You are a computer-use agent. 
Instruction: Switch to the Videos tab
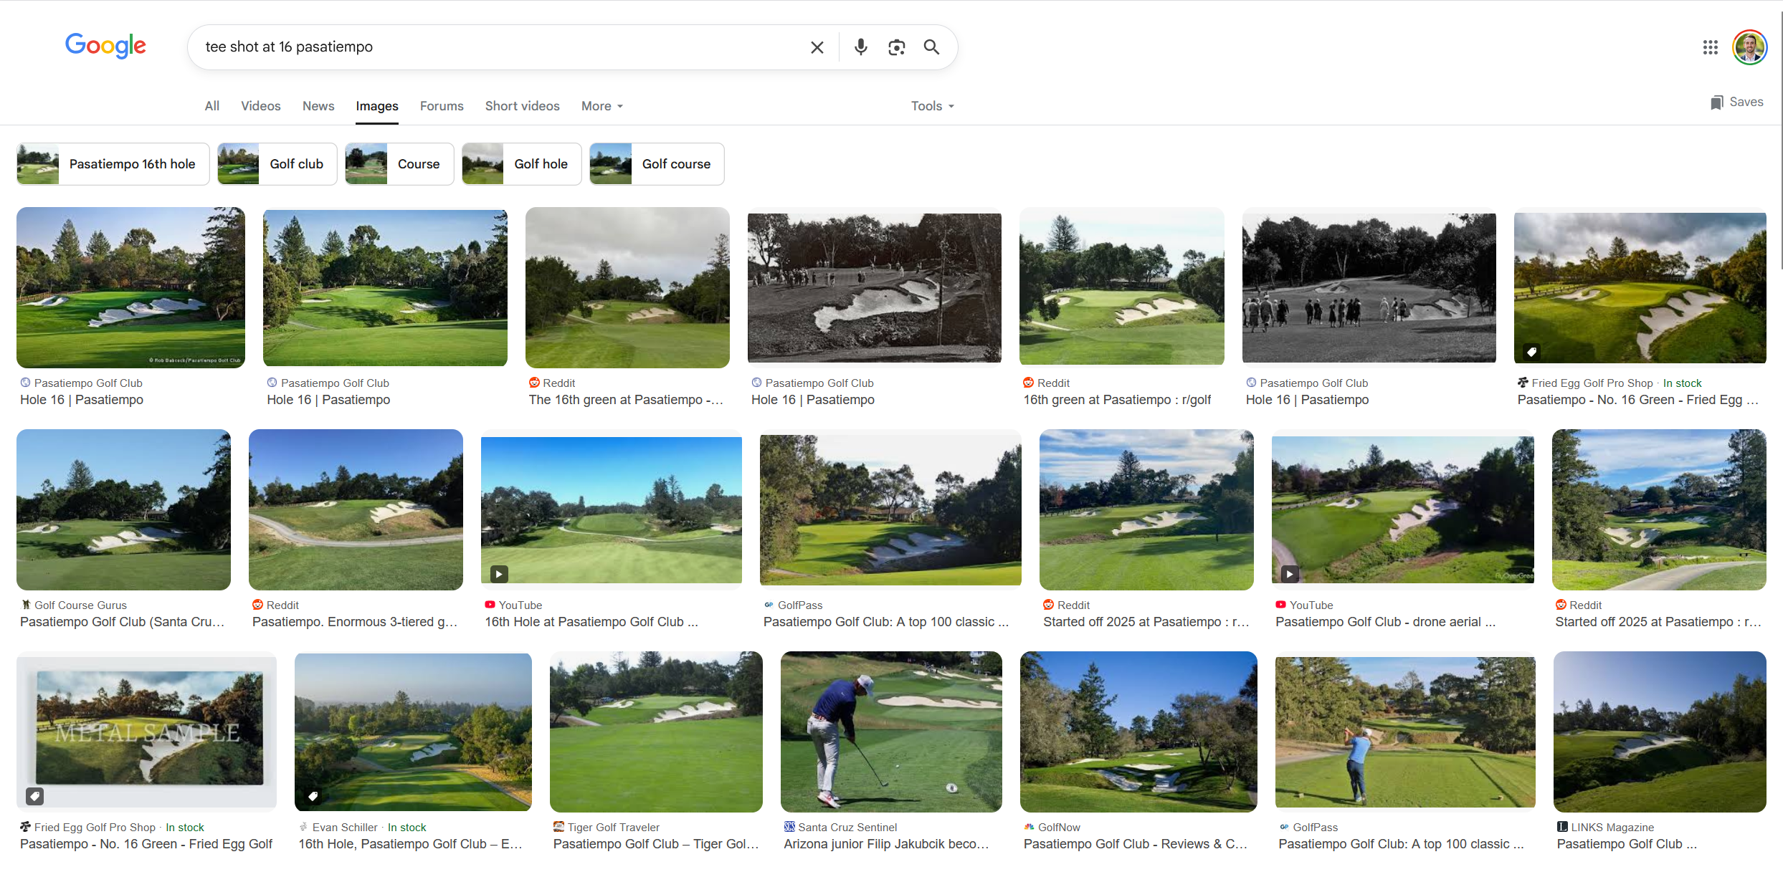tap(260, 106)
